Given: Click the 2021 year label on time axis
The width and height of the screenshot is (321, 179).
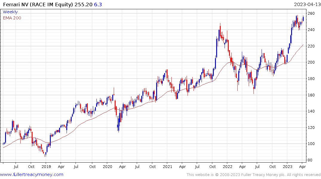Looking at the screenshot, I should pyautogui.click(x=168, y=167).
